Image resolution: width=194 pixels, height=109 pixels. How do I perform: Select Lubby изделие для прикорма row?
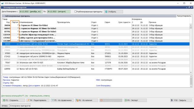(x=96, y=38)
